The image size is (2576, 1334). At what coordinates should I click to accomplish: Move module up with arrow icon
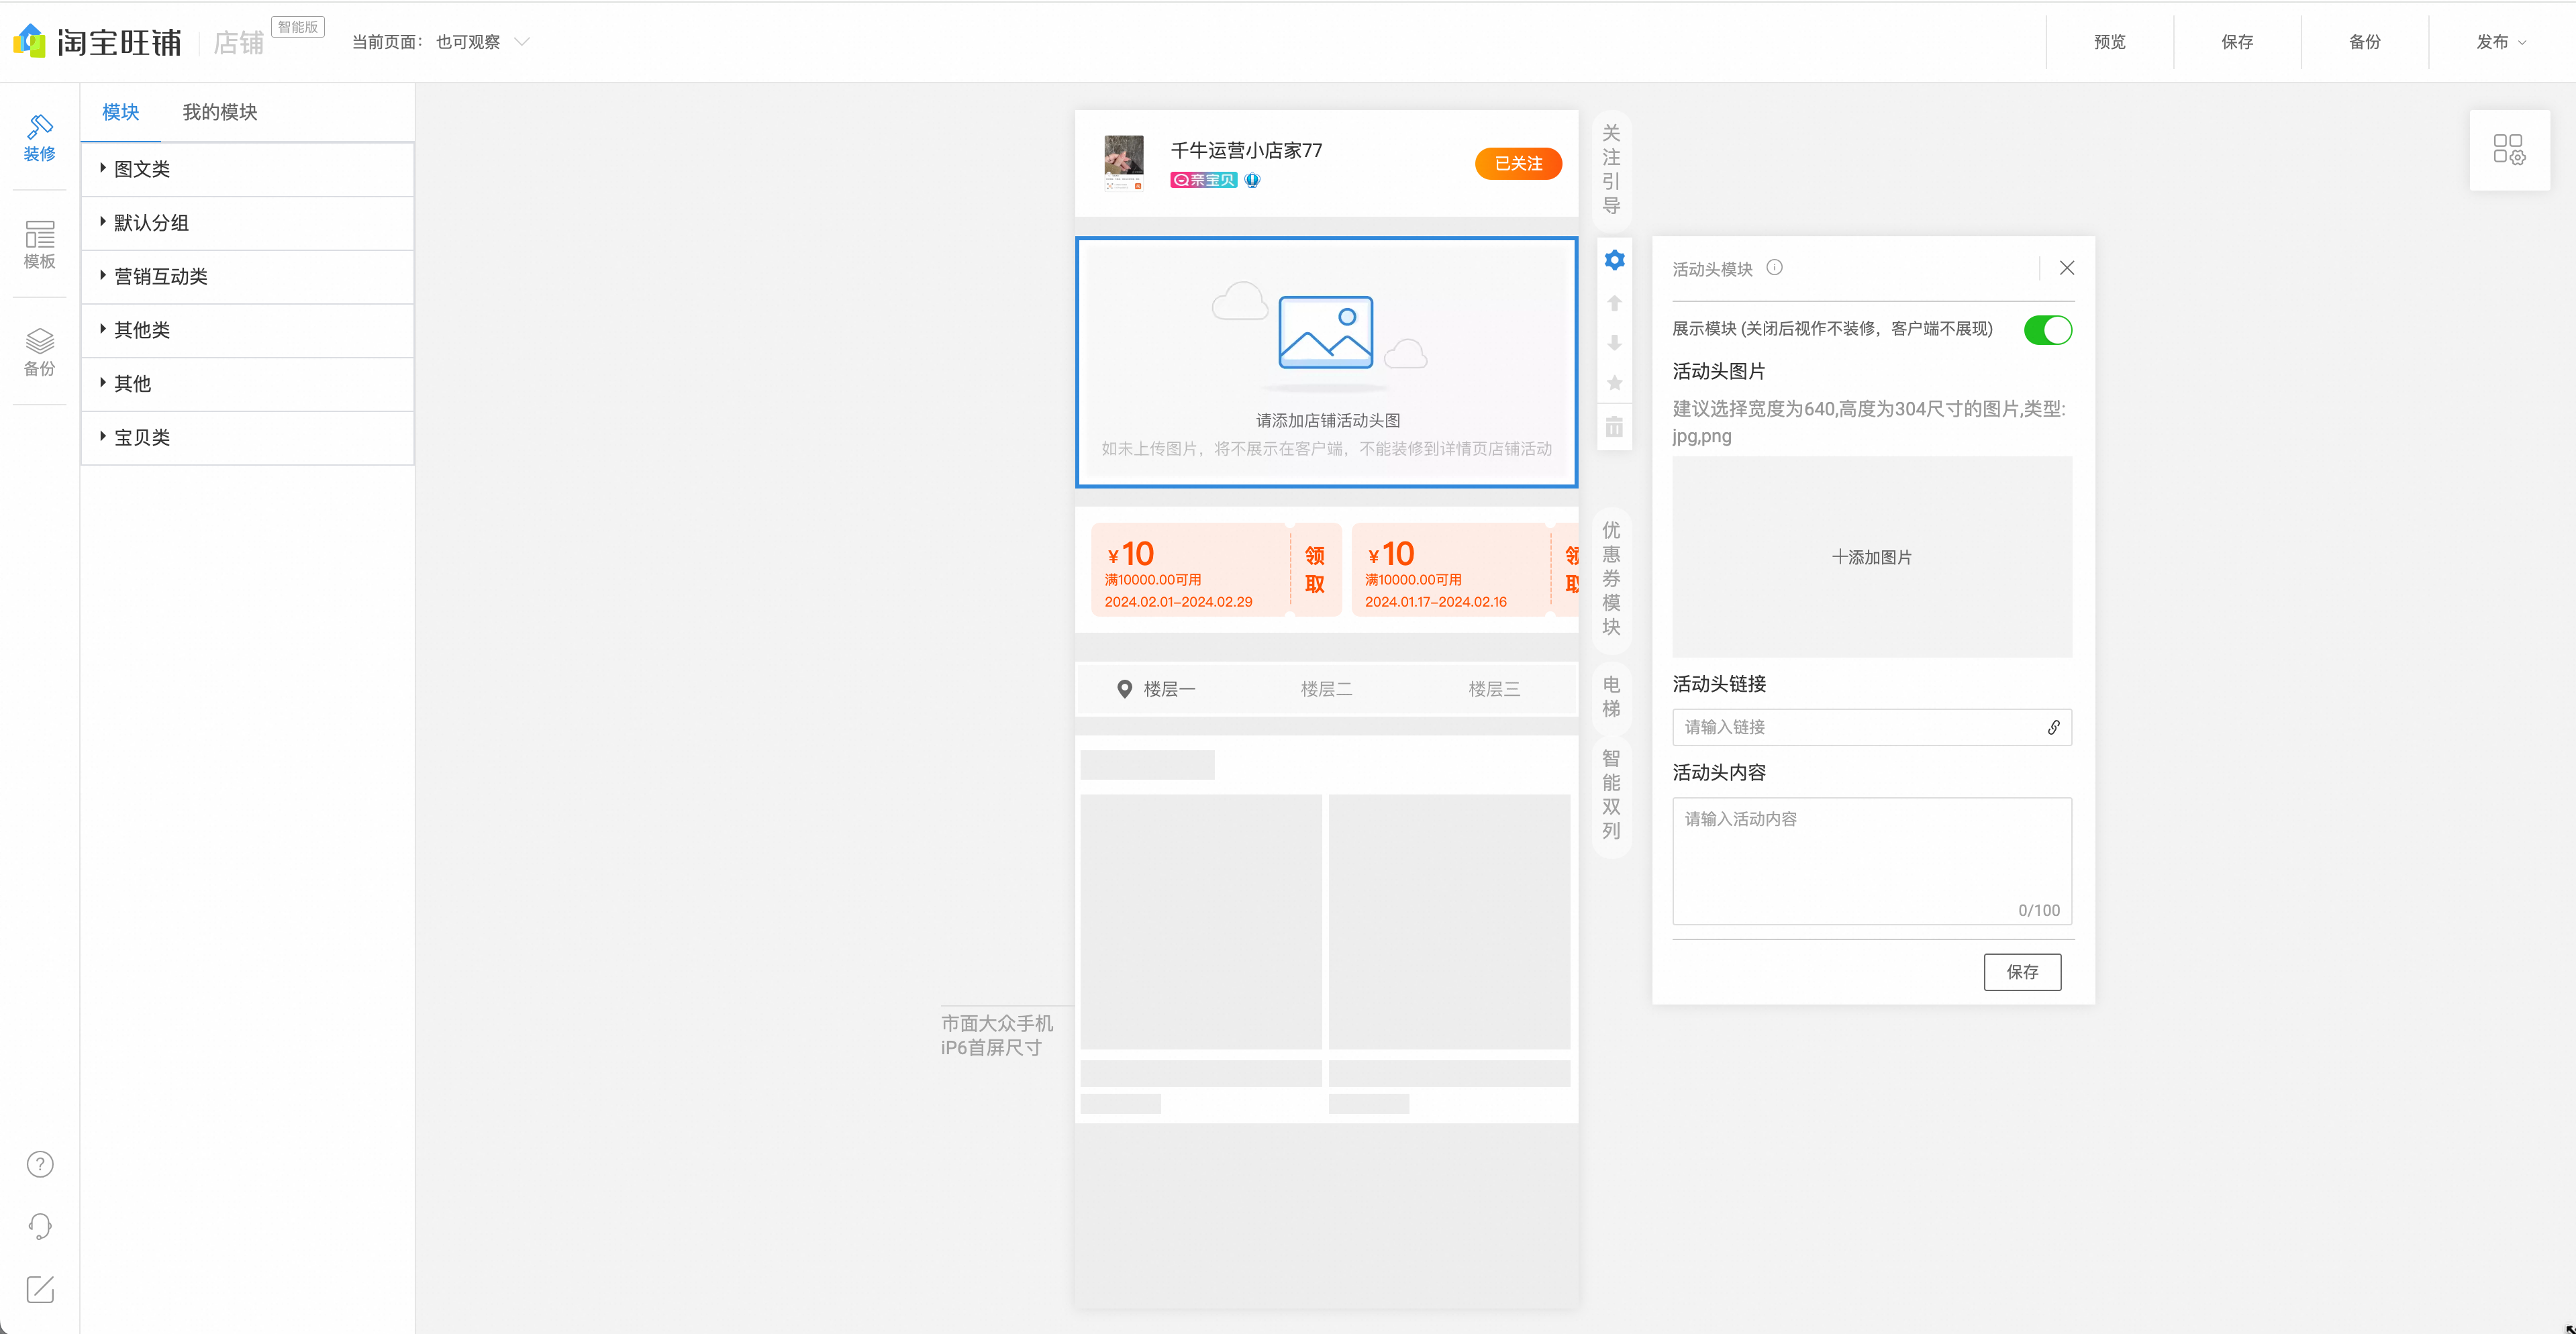pos(1614,303)
